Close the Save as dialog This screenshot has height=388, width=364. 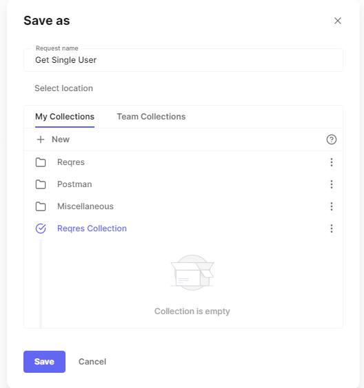pos(338,21)
